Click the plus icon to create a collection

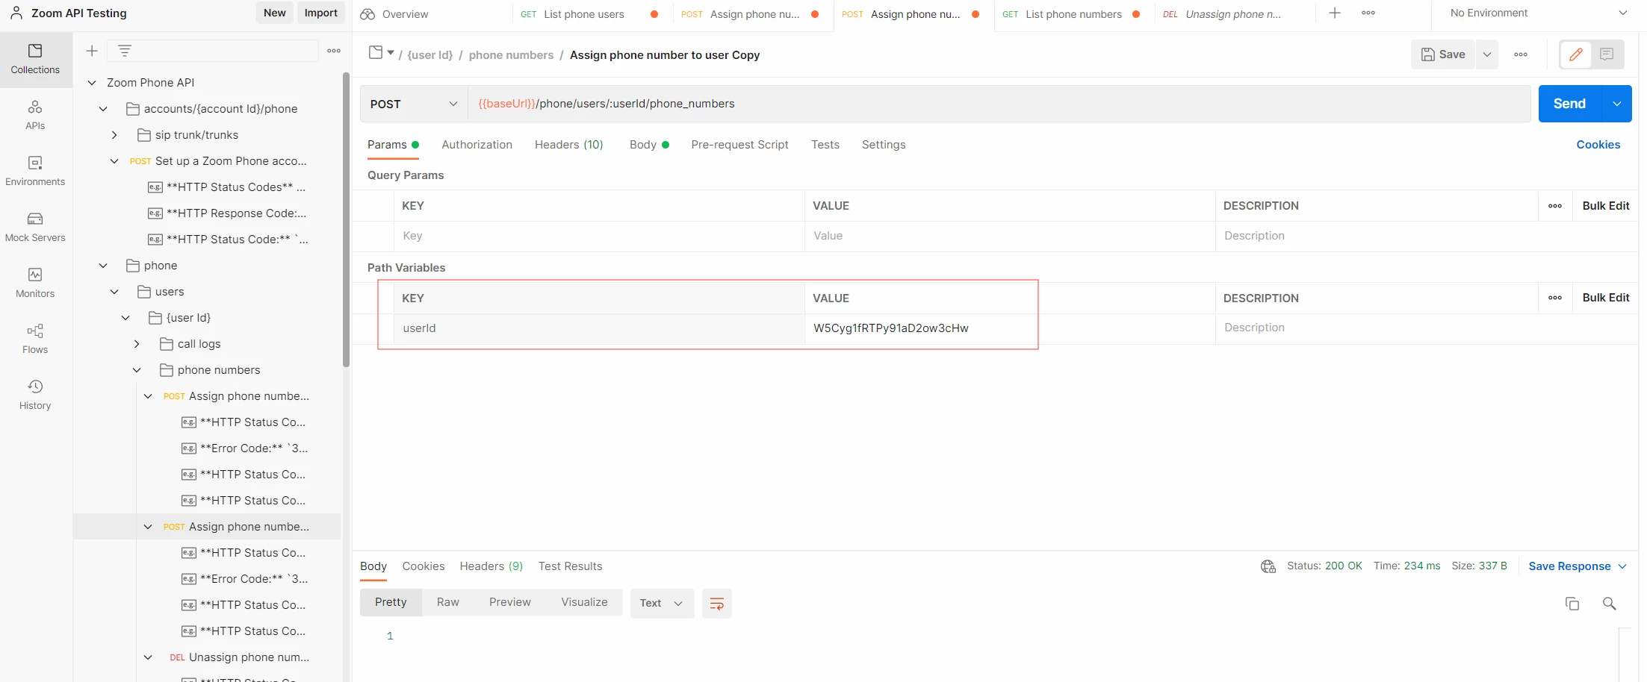(92, 51)
